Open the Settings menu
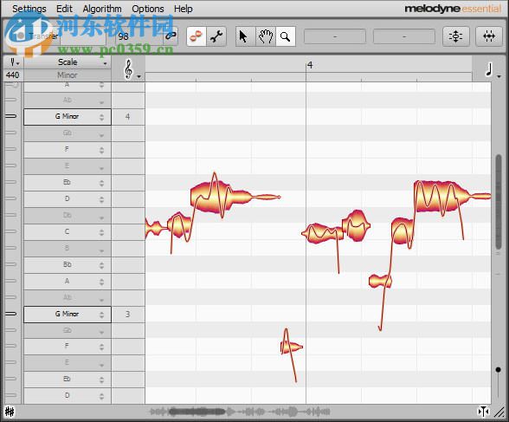509x422 pixels. pyautogui.click(x=29, y=9)
